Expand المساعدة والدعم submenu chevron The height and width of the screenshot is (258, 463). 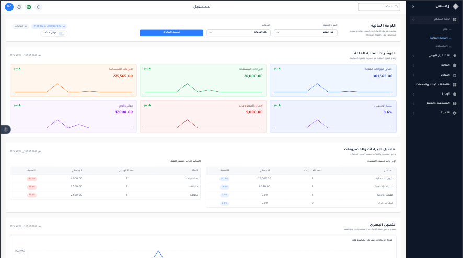coord(413,103)
